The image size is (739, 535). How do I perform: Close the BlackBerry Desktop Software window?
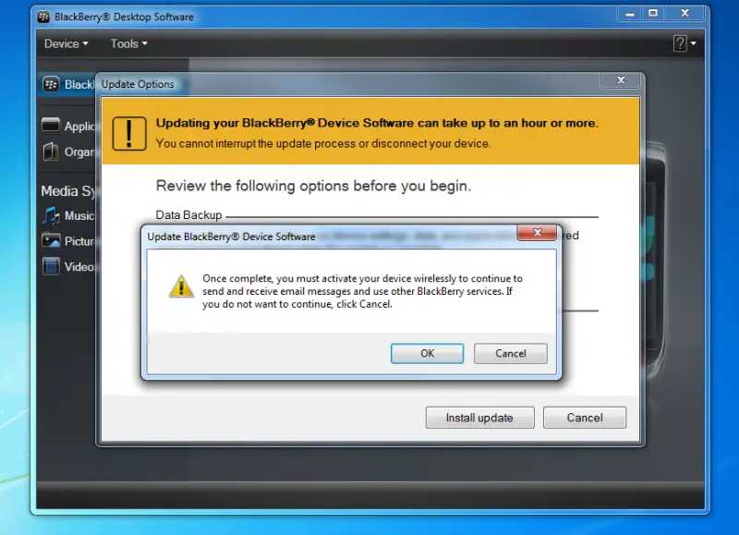click(684, 14)
